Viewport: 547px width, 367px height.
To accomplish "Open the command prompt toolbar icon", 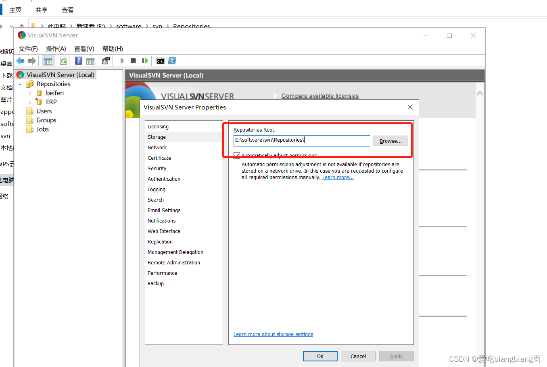I will coord(160,61).
